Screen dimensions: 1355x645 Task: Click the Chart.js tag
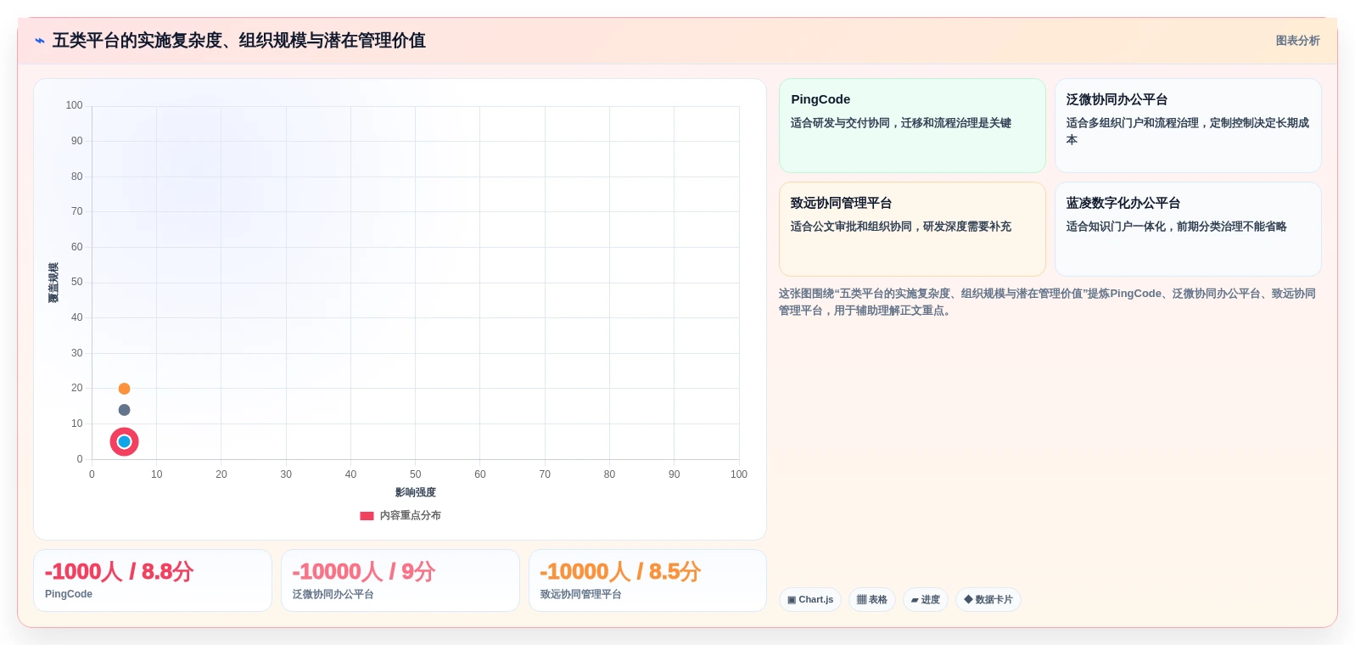(x=810, y=599)
